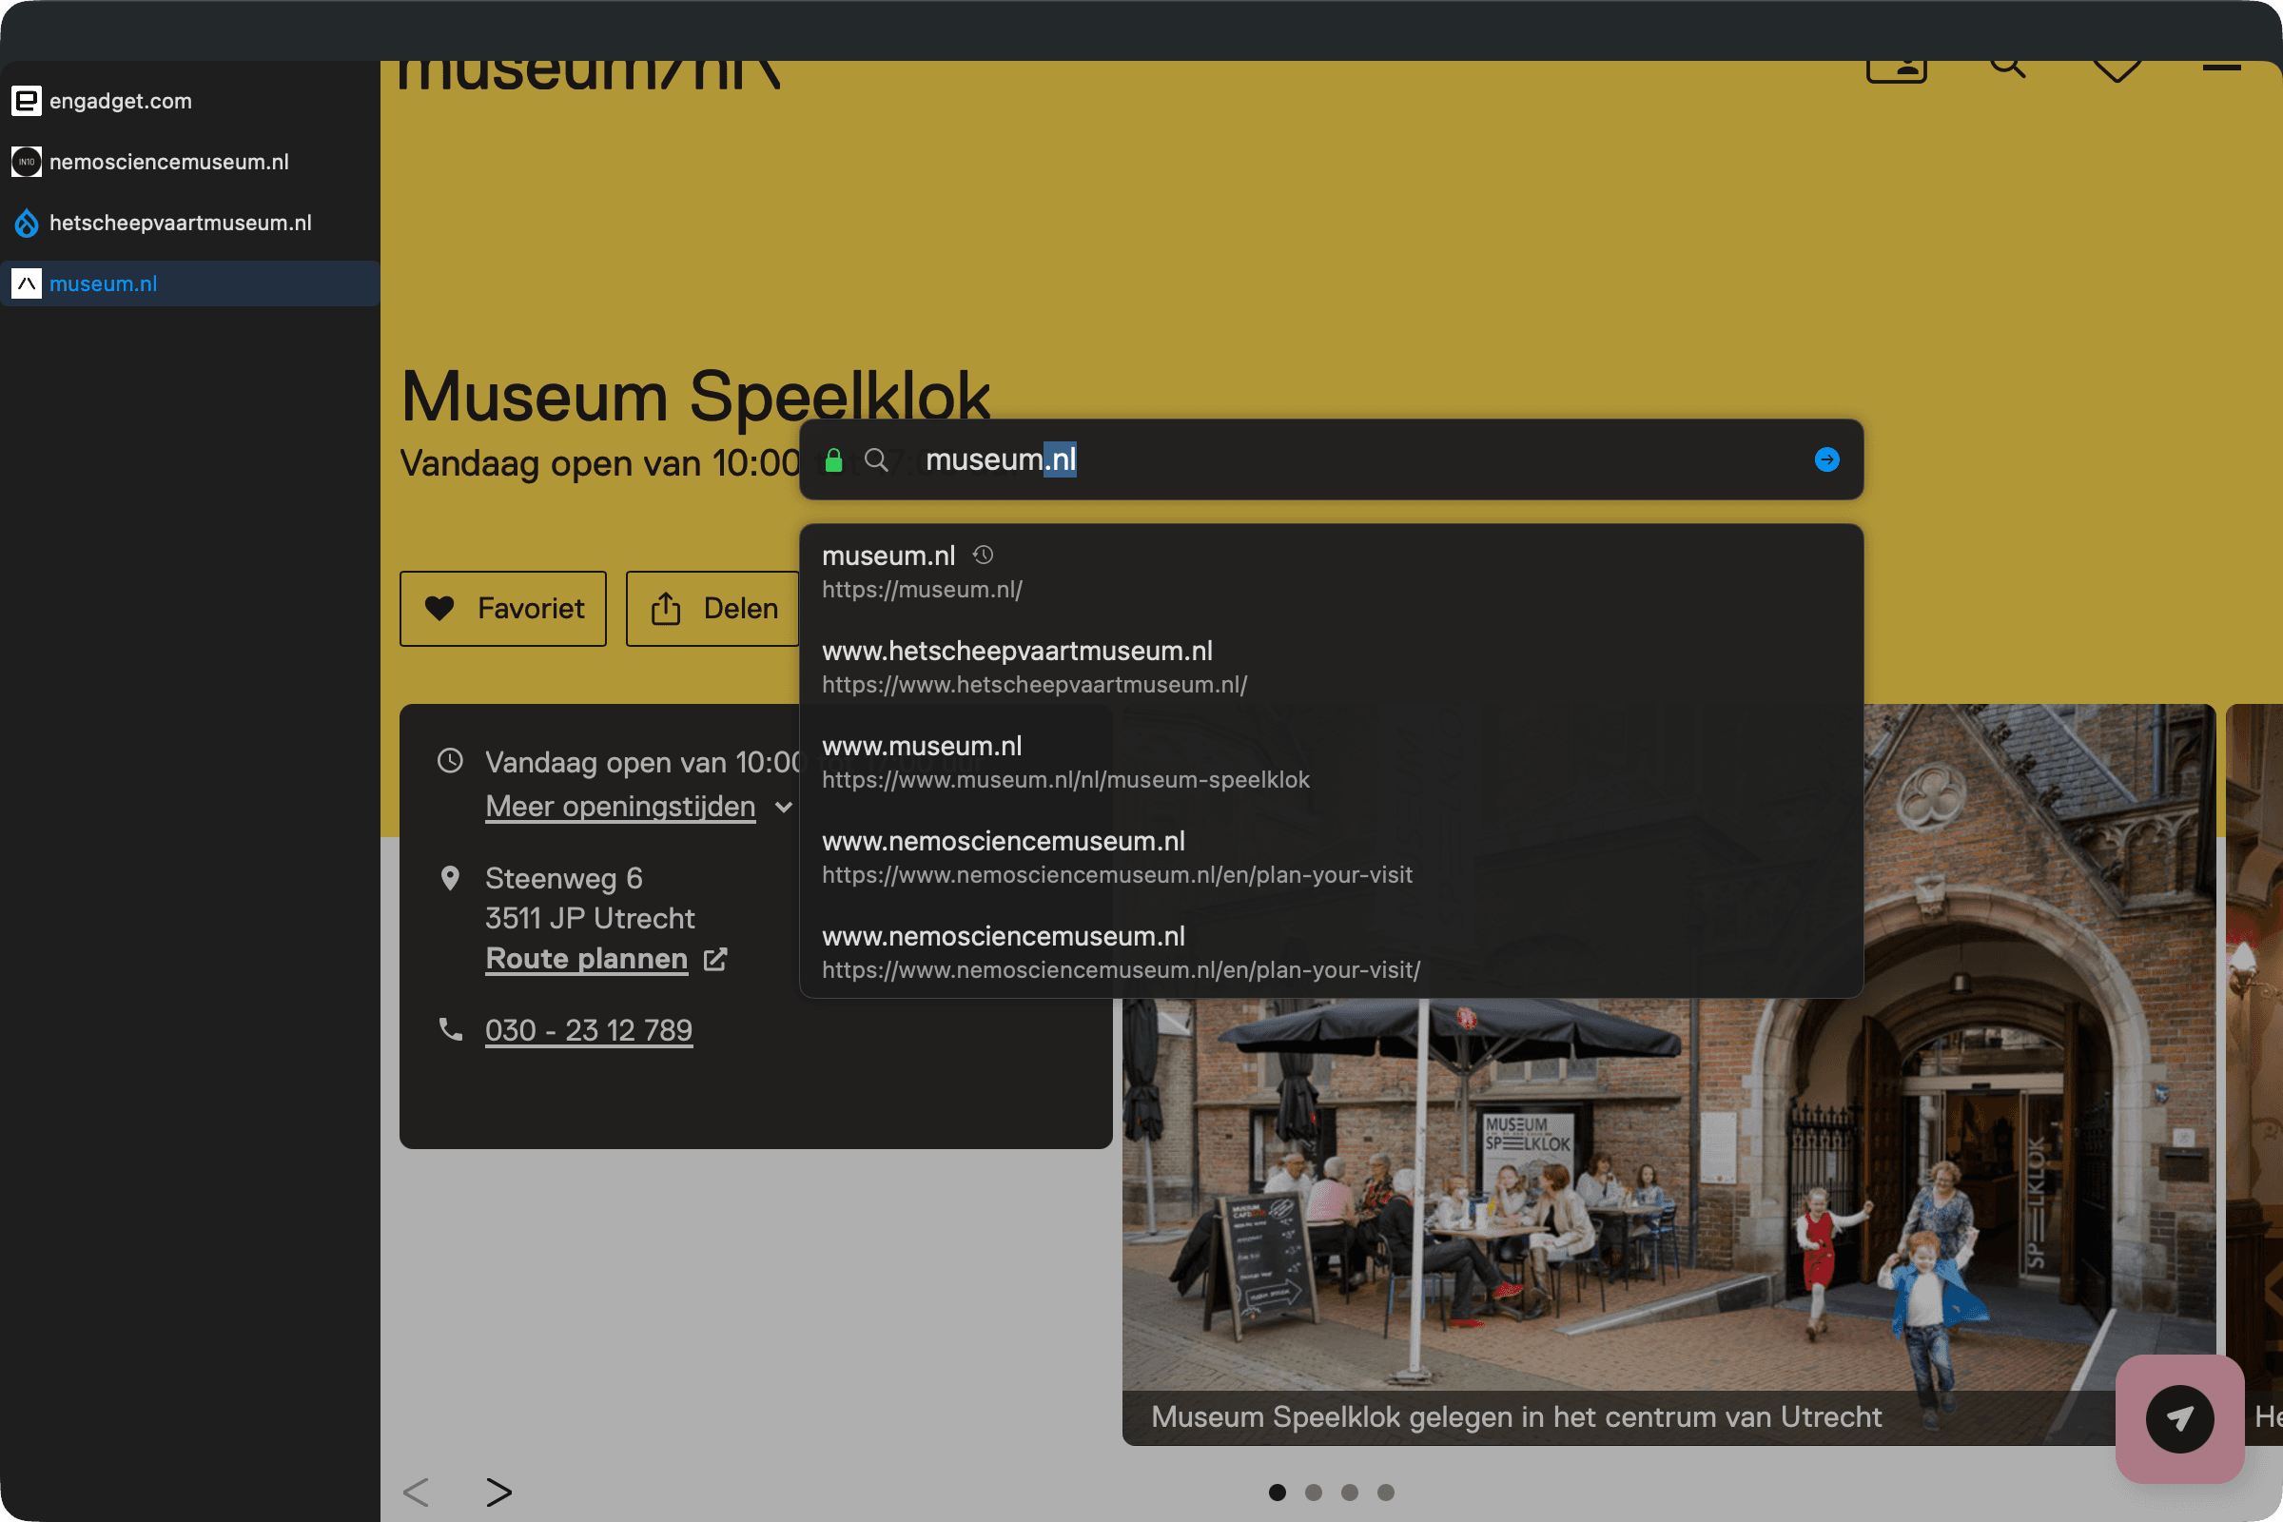This screenshot has width=2283, height=1522.
Task: Click the Steenweg 6 address text
Action: click(563, 878)
